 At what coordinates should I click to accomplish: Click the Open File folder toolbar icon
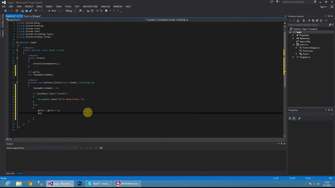(23, 11)
